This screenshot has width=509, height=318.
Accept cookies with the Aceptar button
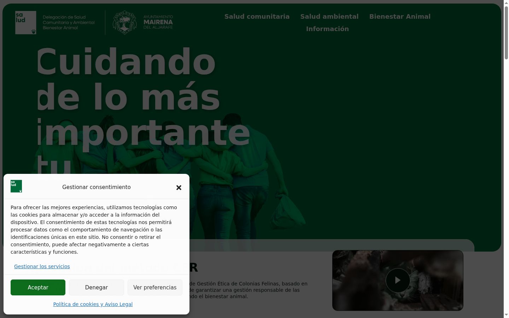[38, 287]
